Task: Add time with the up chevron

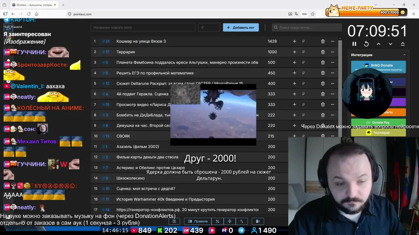Action: [378, 44]
